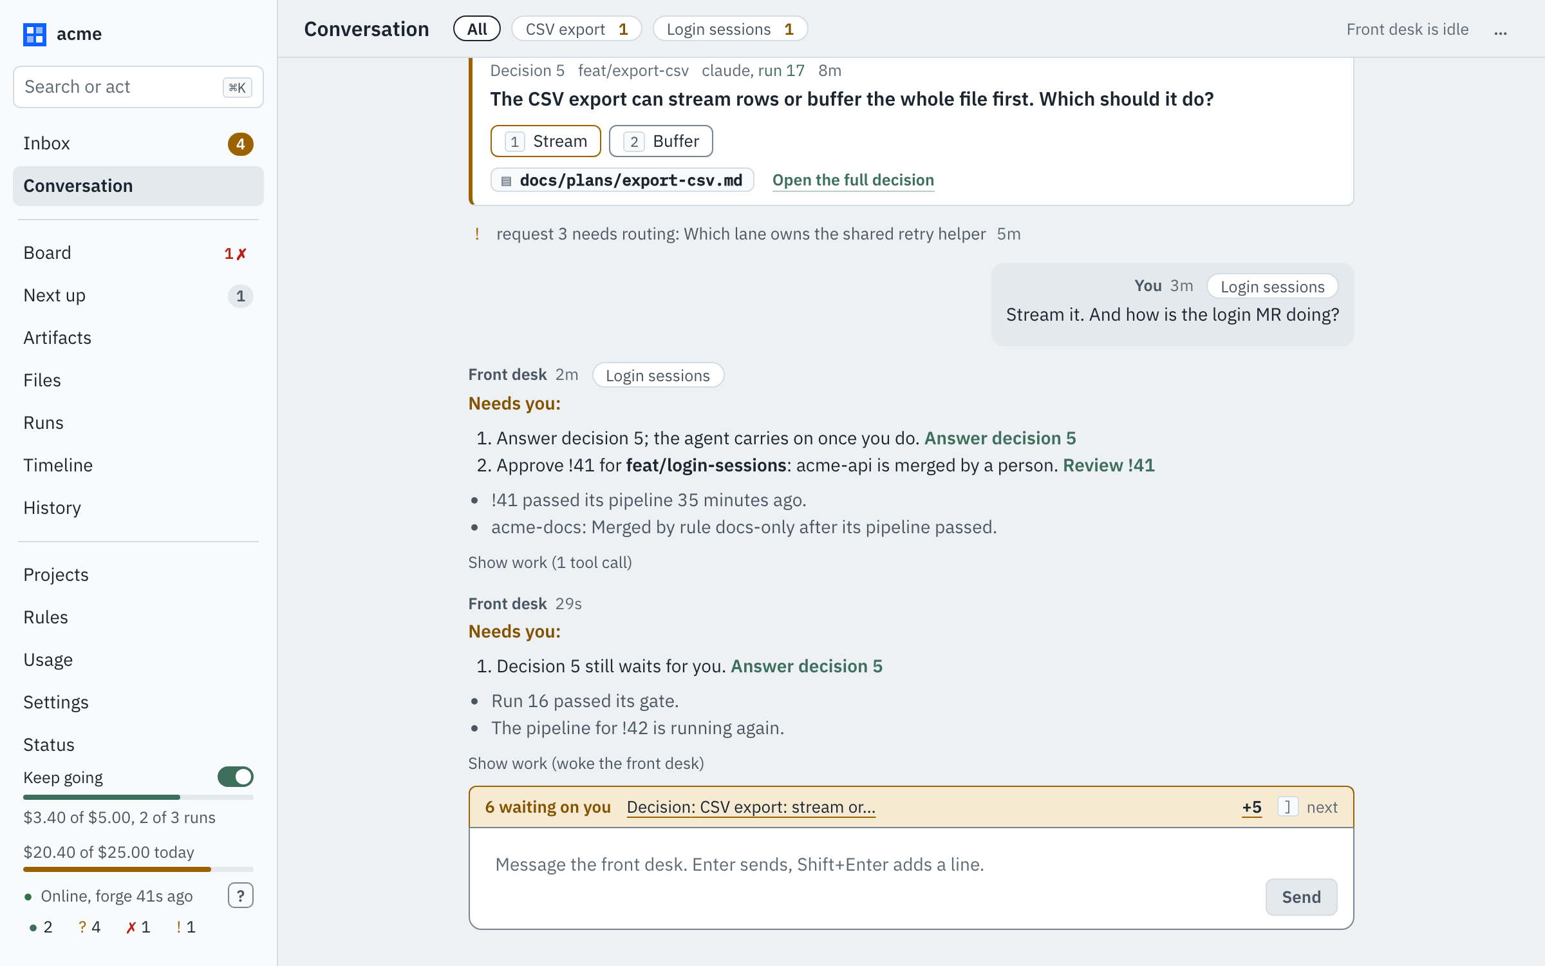Choose option 1 Stream for decision 5

545,141
